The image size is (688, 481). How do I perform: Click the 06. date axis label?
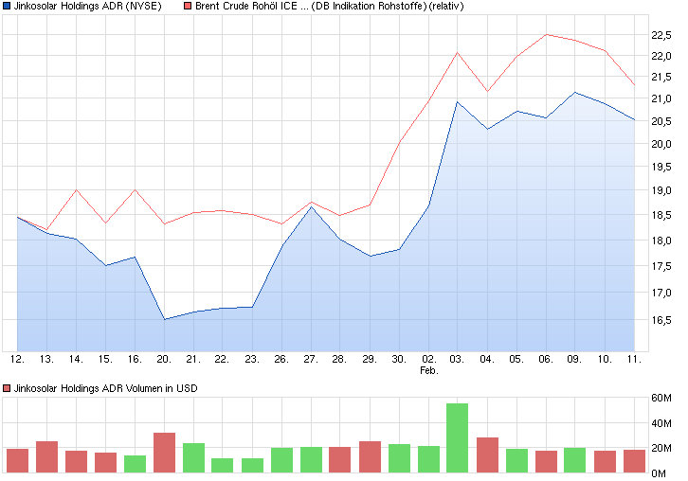pos(546,359)
